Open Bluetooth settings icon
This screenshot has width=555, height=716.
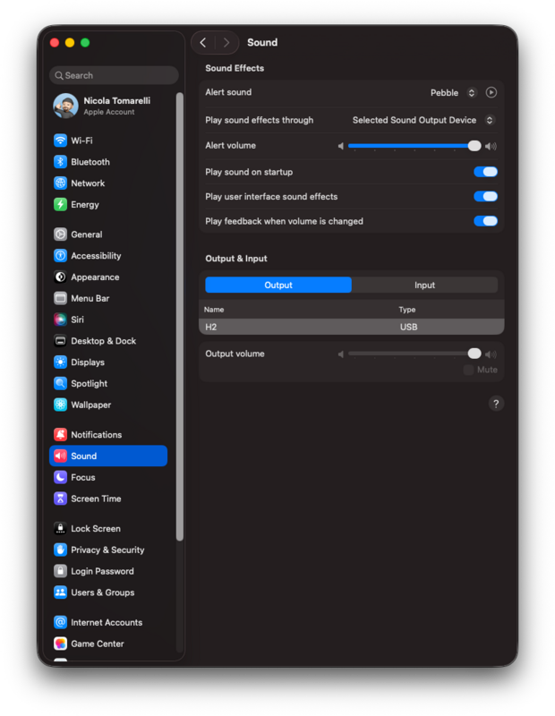(x=60, y=162)
